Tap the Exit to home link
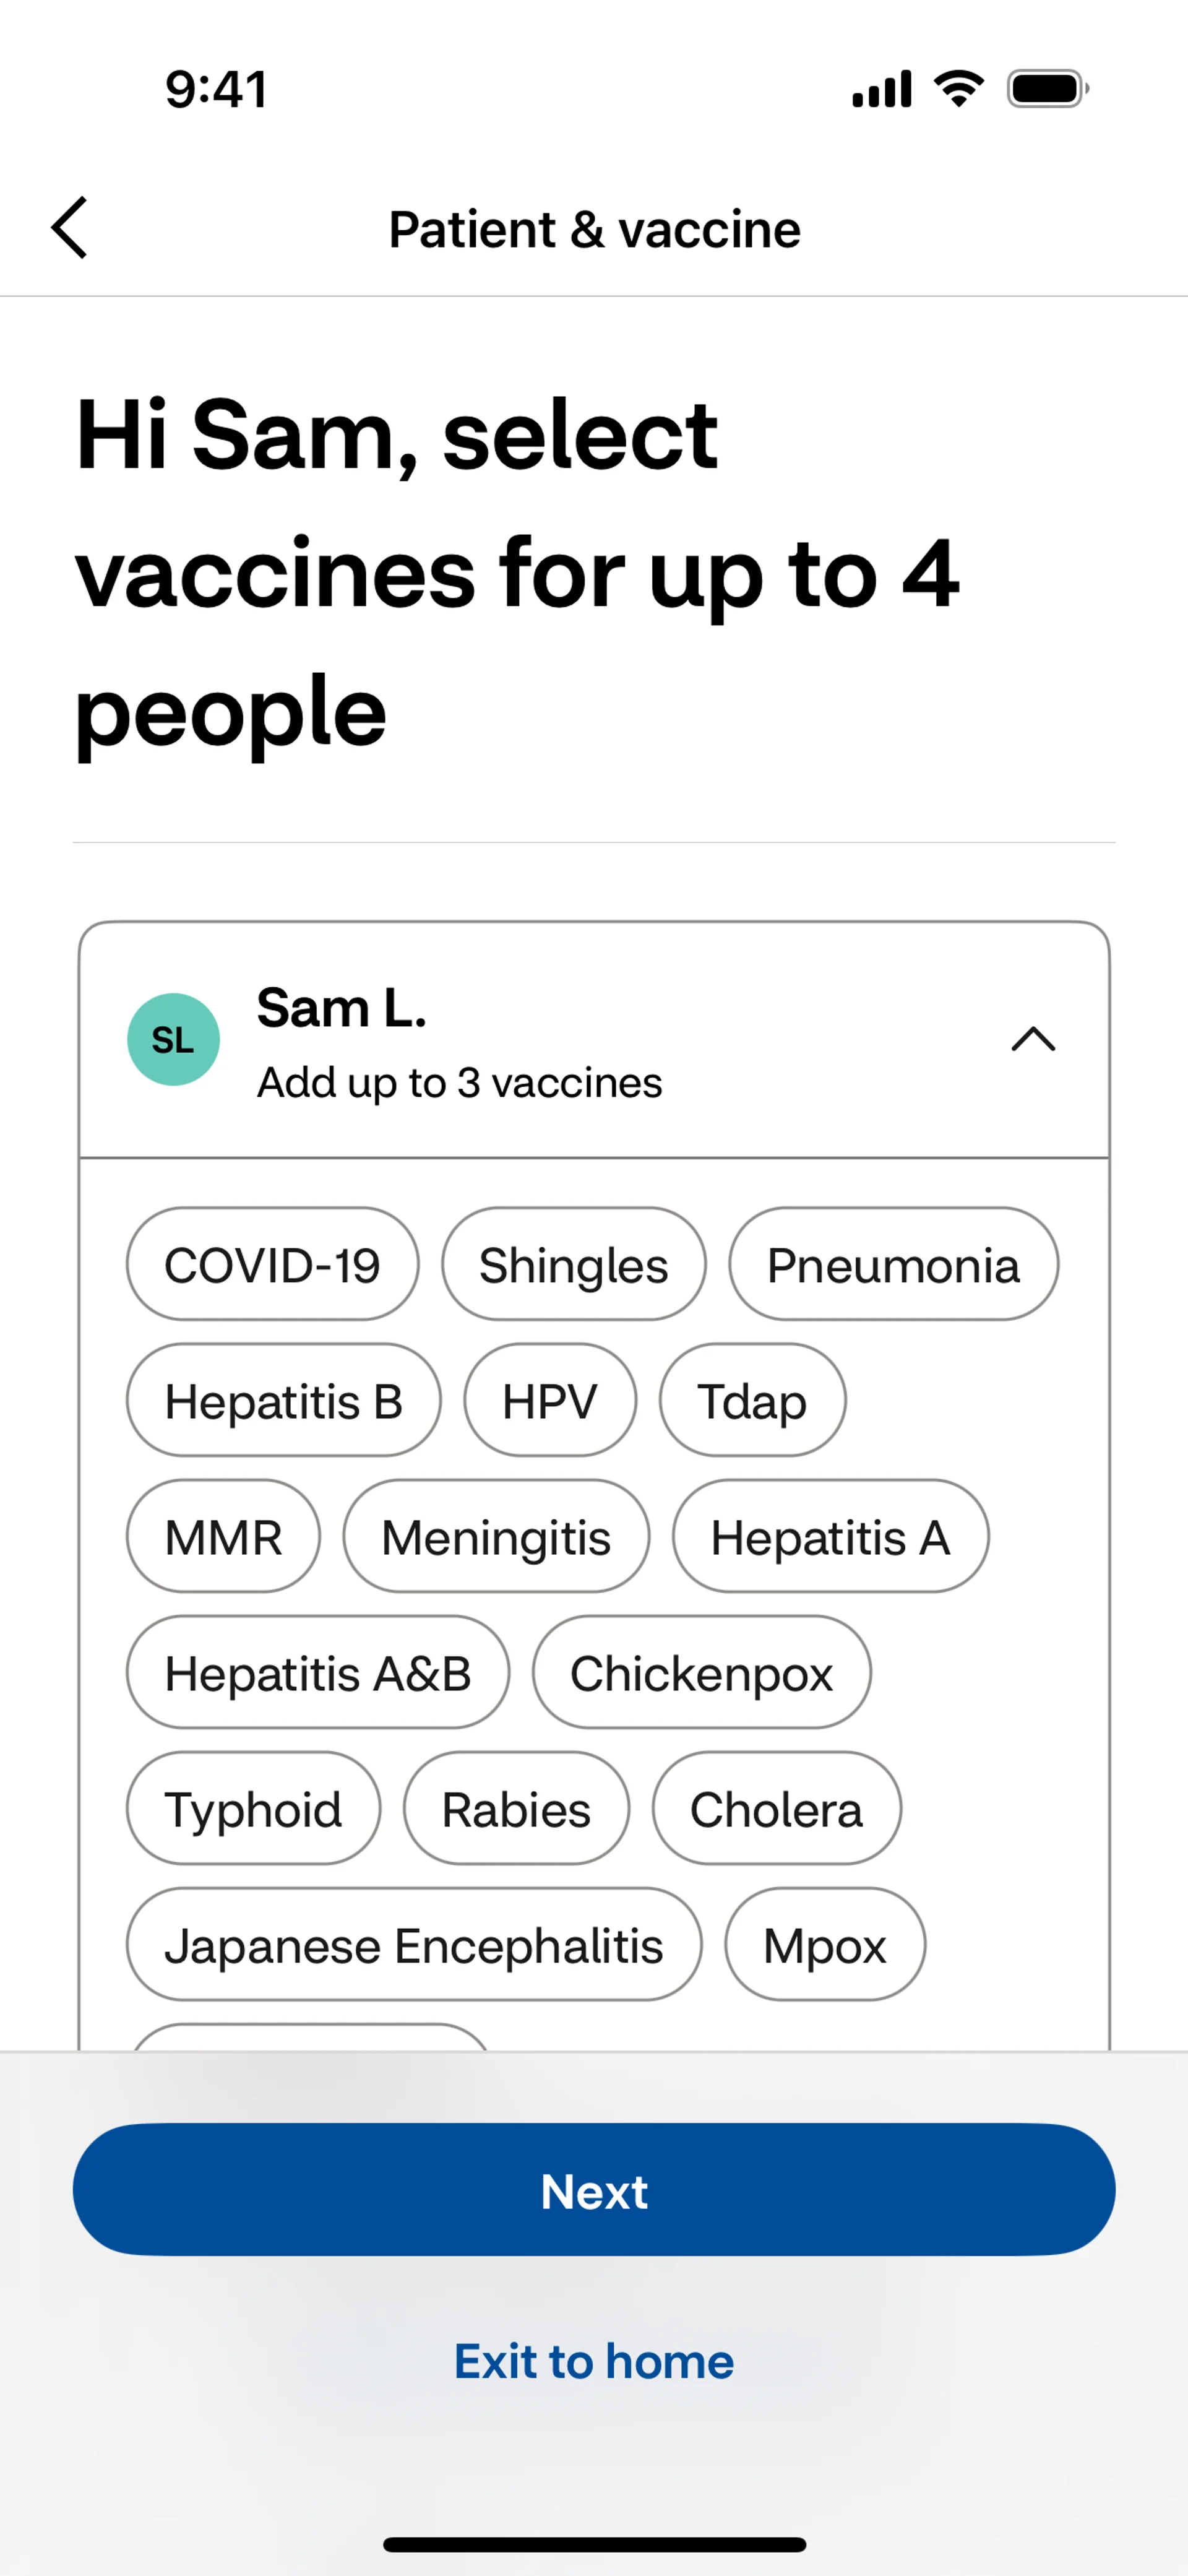The width and height of the screenshot is (1188, 2576). coord(594,2362)
